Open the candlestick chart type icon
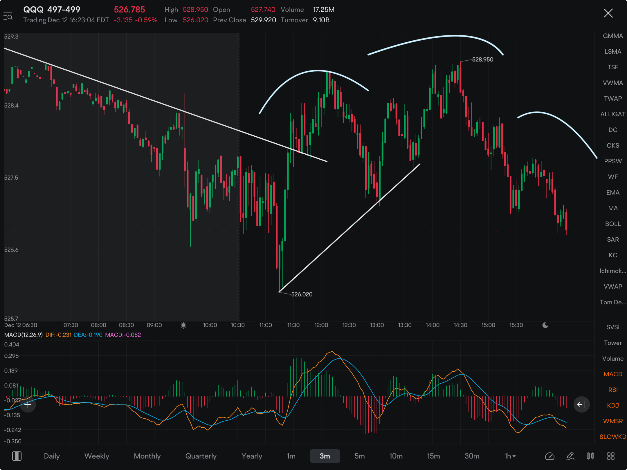The image size is (627, 470). (590, 456)
